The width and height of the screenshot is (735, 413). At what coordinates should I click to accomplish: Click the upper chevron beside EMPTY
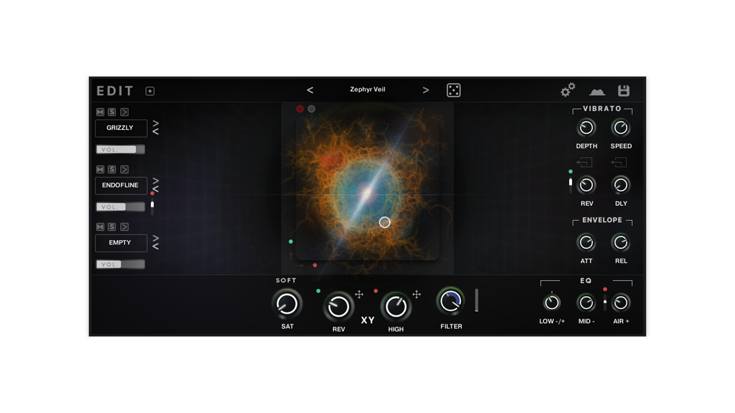156,238
